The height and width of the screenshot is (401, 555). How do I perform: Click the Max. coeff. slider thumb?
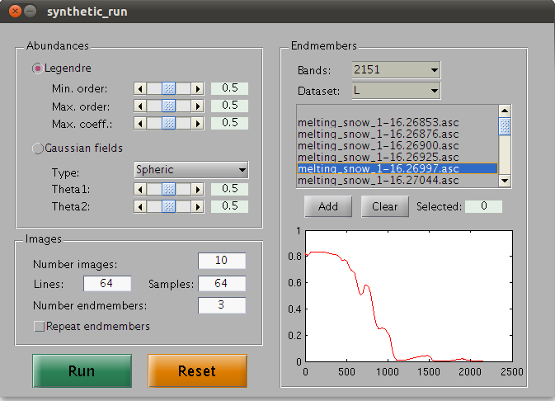click(168, 123)
